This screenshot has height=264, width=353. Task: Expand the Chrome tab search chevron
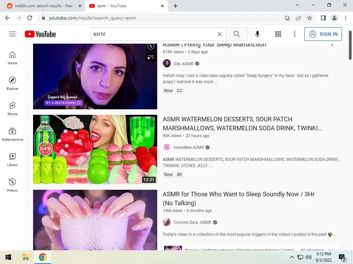point(297,5)
